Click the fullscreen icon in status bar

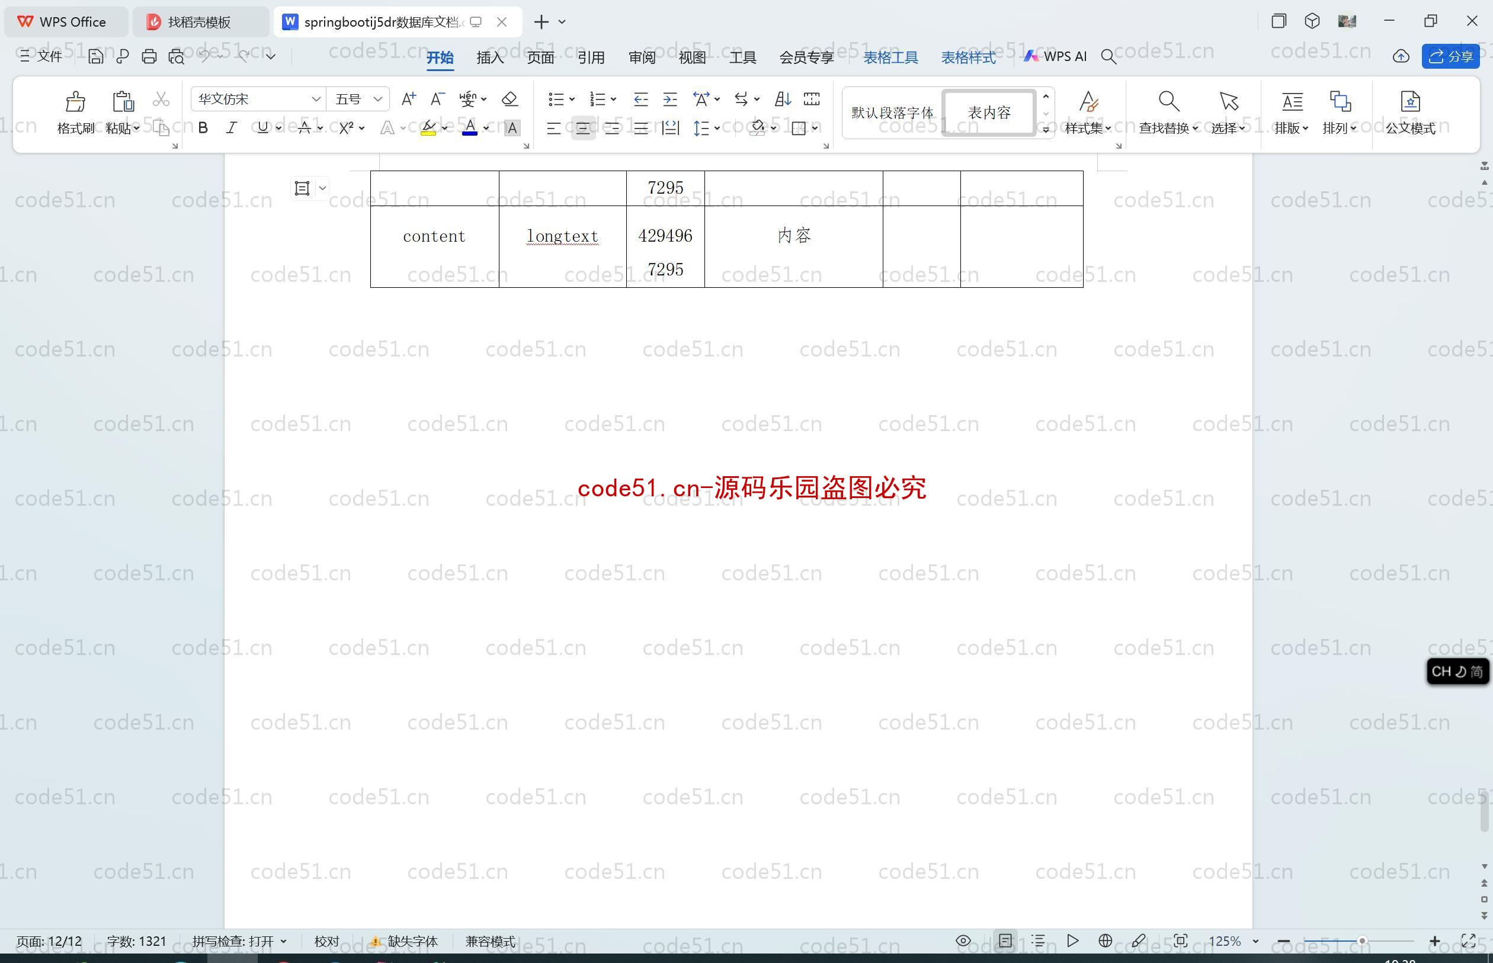[x=1468, y=940]
